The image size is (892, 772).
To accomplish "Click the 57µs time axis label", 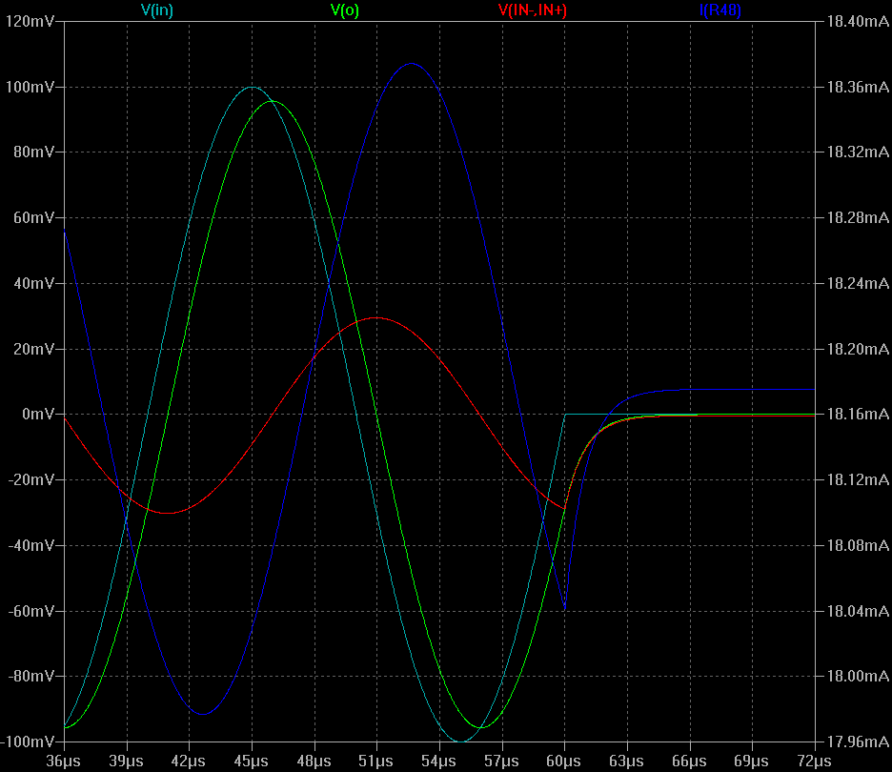I will [501, 762].
